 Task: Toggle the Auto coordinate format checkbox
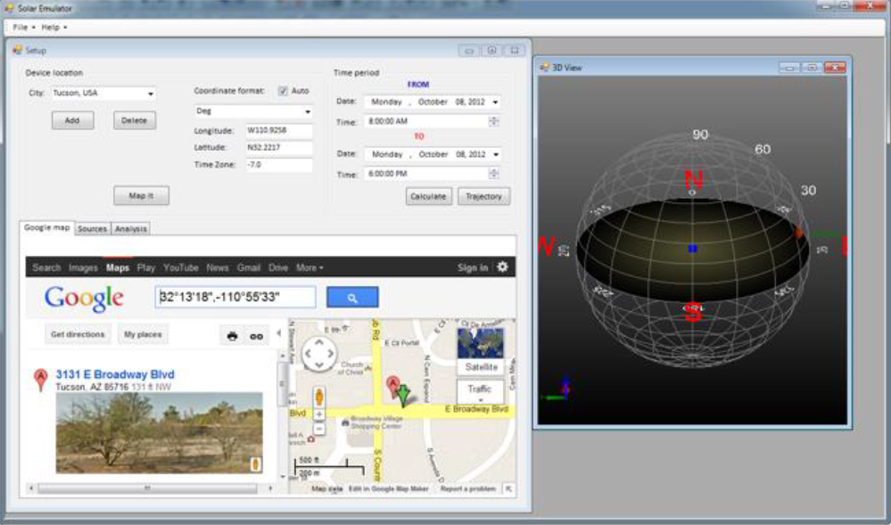tap(283, 91)
